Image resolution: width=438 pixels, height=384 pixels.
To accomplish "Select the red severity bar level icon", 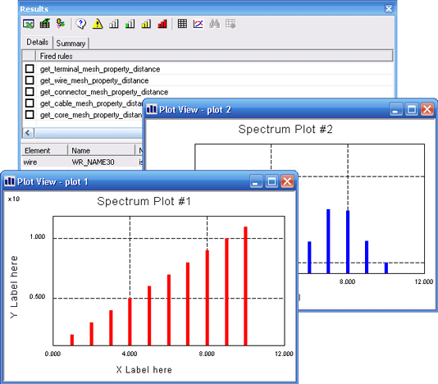I will [x=162, y=24].
